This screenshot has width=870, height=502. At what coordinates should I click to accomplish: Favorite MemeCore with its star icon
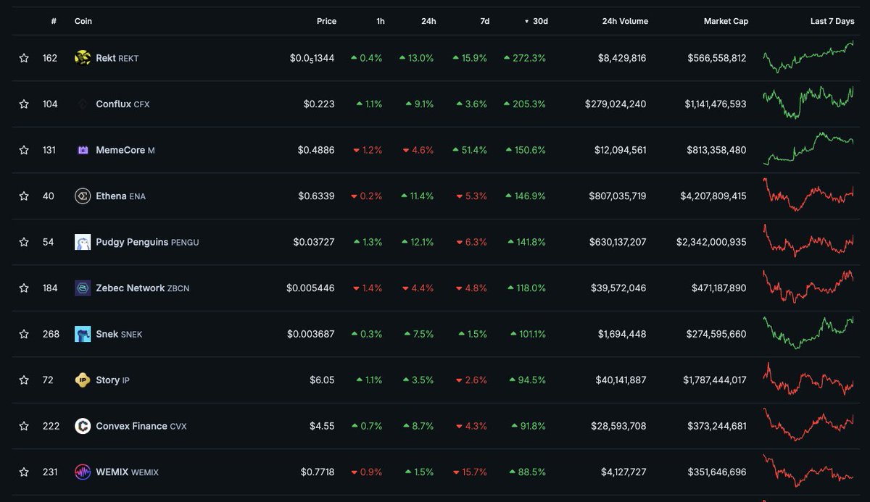[24, 150]
